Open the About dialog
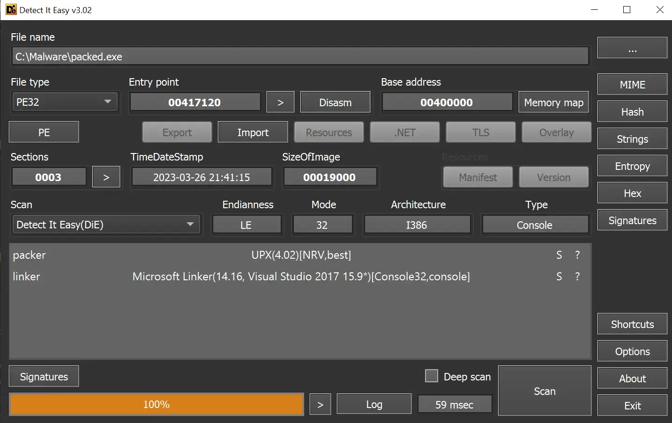 tap(632, 379)
